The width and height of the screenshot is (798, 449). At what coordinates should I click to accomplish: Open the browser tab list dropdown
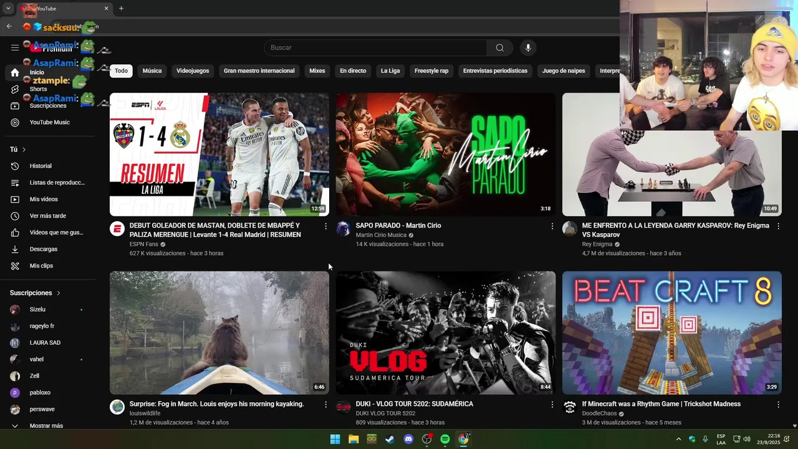pos(9,9)
